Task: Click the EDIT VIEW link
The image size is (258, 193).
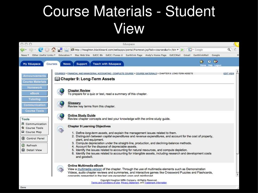Action: [229, 73]
